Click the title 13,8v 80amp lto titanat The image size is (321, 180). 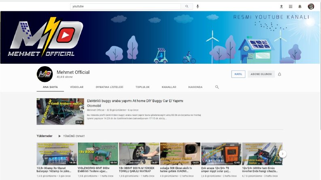click(54, 170)
